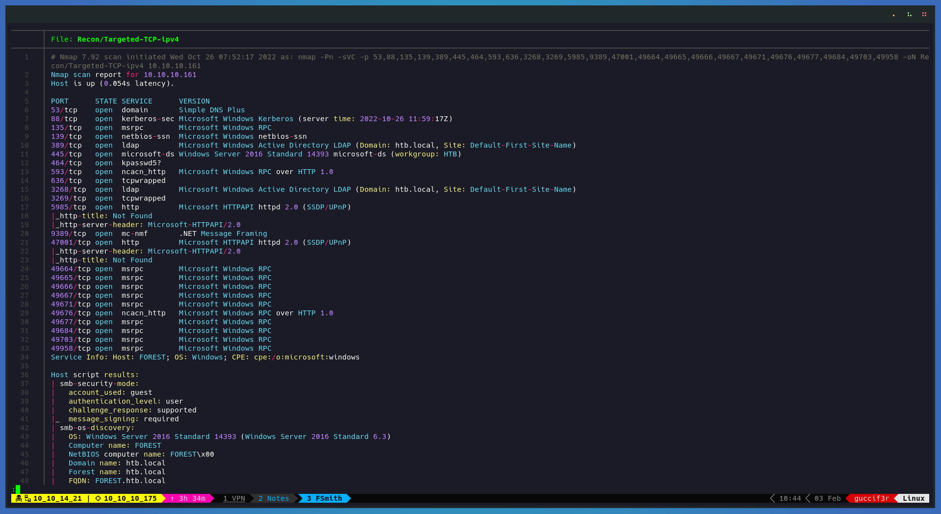Click the 49958/tcp msrpc port entry
The image size is (941, 514).
pyautogui.click(x=71, y=348)
